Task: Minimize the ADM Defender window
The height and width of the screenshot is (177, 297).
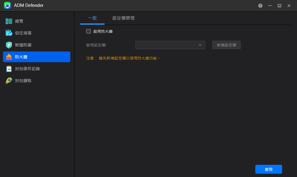Action: tap(270, 6)
